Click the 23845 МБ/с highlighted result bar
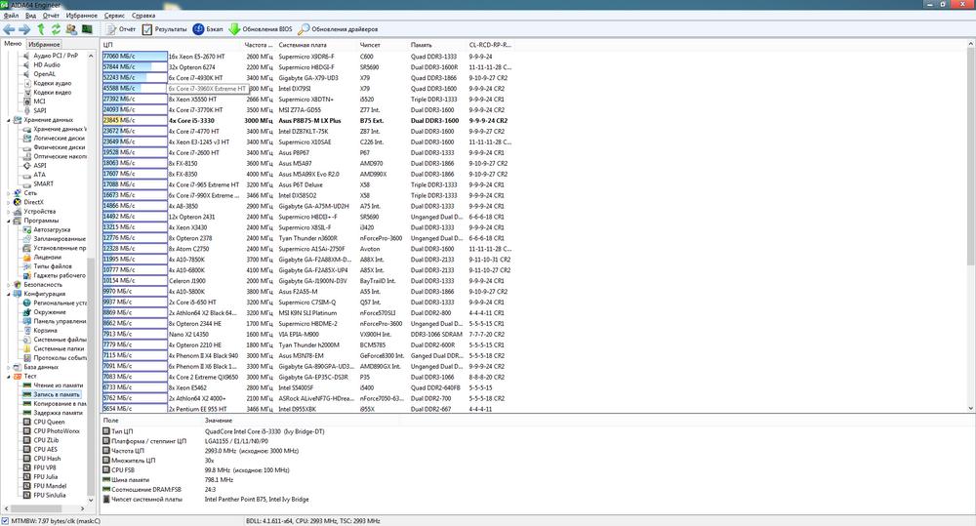The image size is (976, 526). point(135,121)
